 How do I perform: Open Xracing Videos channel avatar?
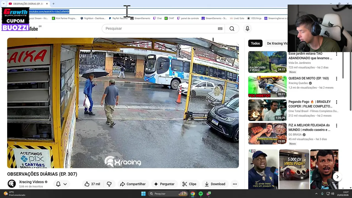(12, 184)
